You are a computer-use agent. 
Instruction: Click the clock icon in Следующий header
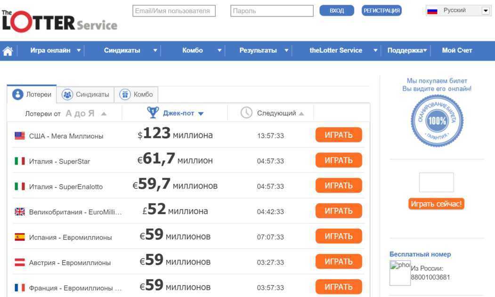pos(246,112)
